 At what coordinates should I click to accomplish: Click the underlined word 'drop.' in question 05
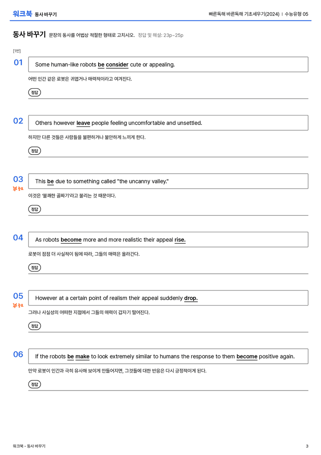click(191, 298)
